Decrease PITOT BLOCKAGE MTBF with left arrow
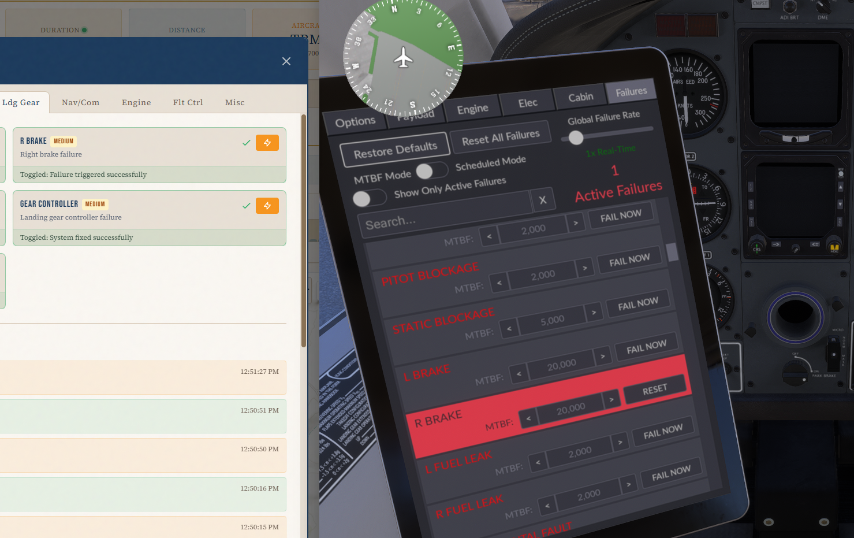 point(499,283)
